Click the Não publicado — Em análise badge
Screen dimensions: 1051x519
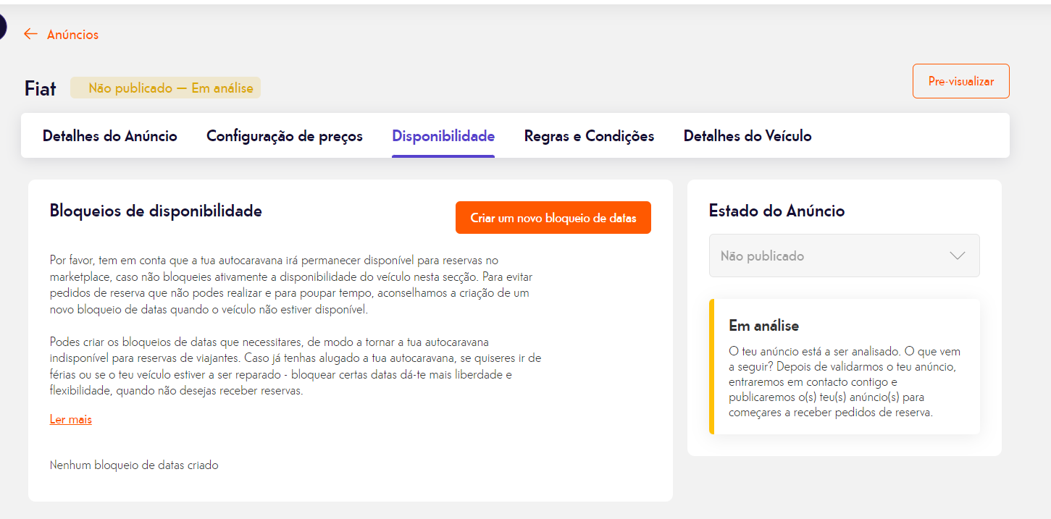[165, 88]
